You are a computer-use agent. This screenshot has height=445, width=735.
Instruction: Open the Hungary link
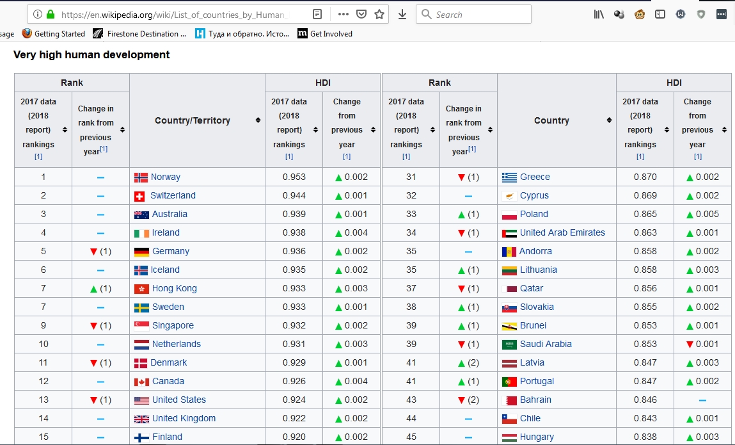pyautogui.click(x=537, y=437)
